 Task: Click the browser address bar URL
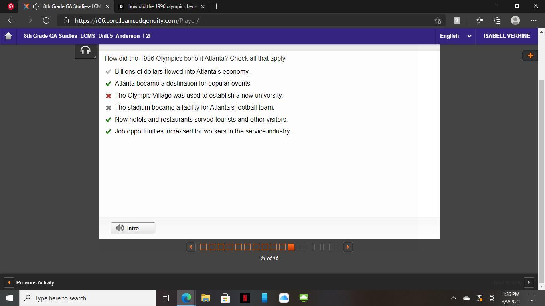coord(137,20)
